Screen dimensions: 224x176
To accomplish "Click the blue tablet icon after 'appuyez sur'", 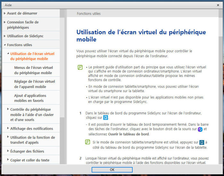I will [202, 142].
